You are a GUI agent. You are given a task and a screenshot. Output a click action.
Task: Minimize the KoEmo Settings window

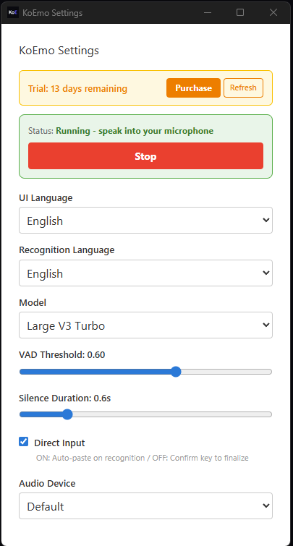point(208,12)
